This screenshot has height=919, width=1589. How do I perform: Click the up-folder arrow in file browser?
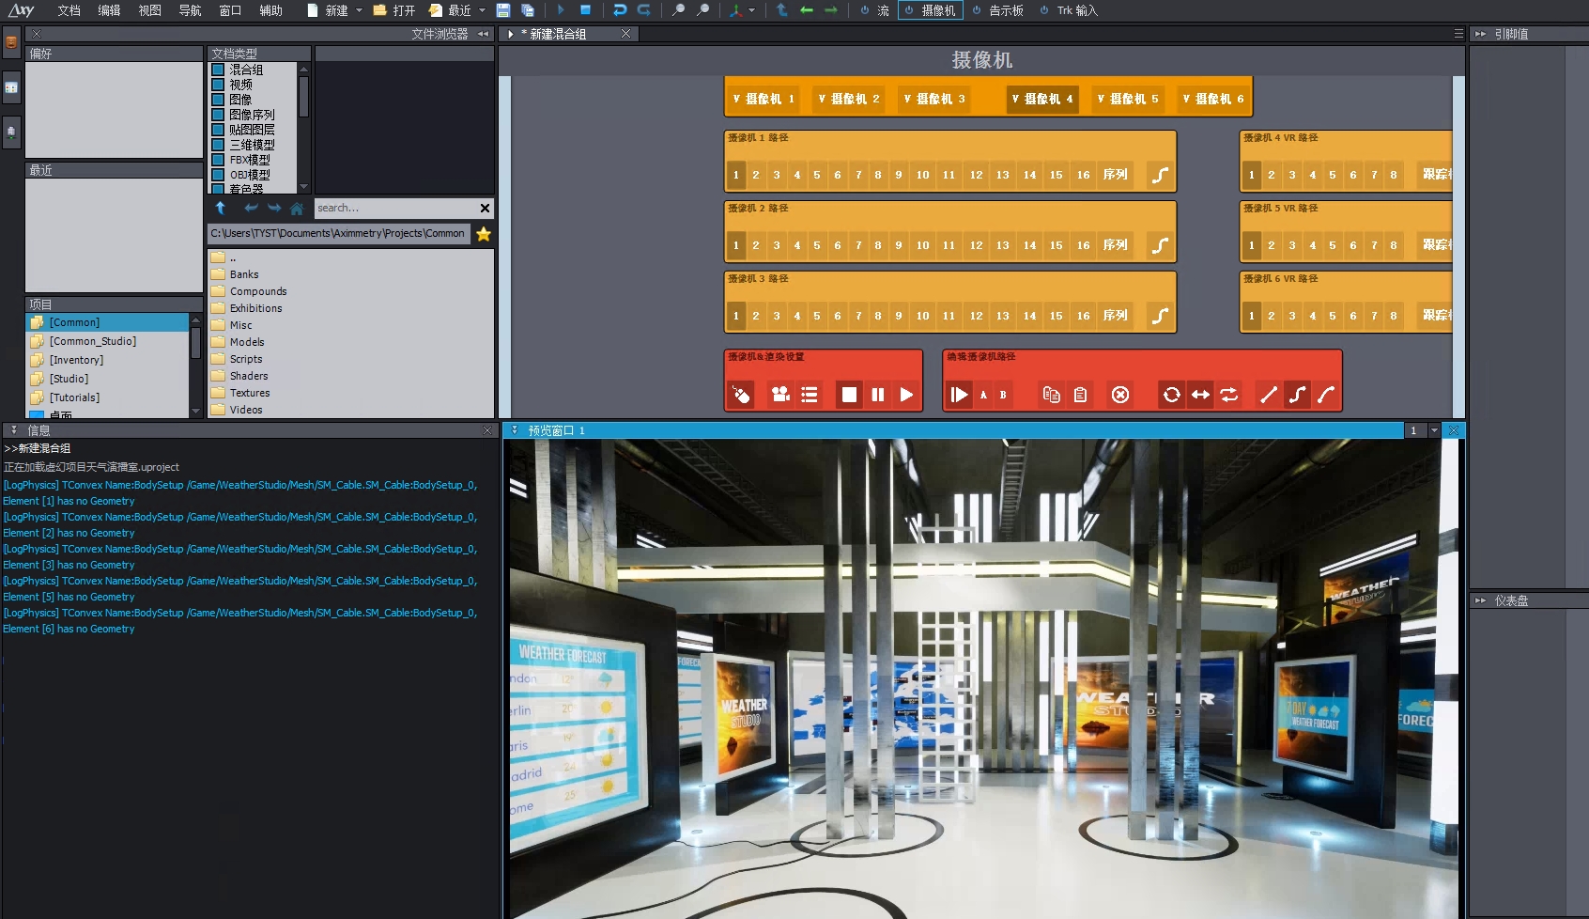221,209
